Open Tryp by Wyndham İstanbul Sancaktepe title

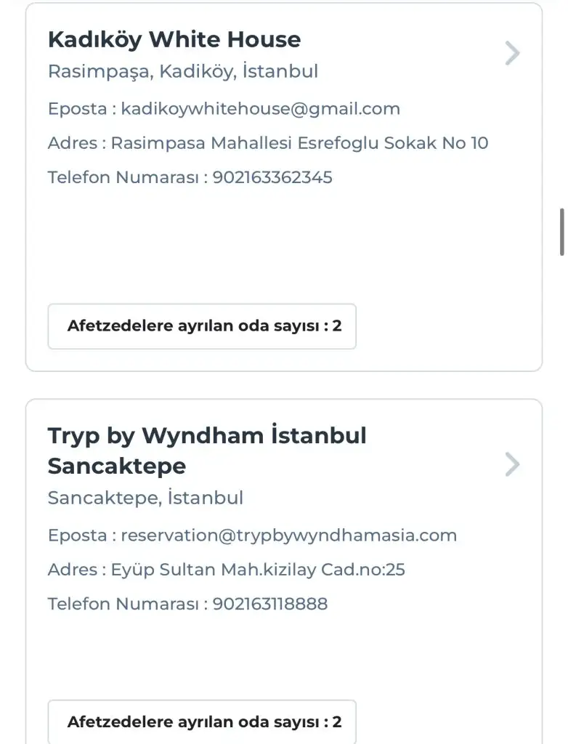tap(207, 450)
